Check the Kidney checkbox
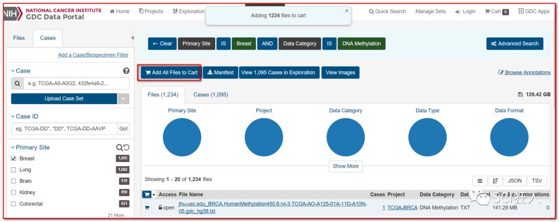The width and height of the screenshot is (559, 222). click(x=13, y=193)
